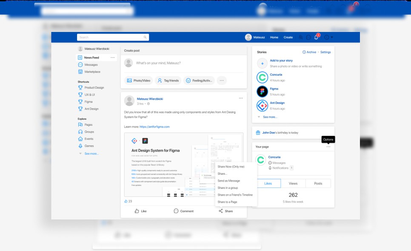
Task: Open News Feed more options dots
Action: pyautogui.click(x=112, y=58)
